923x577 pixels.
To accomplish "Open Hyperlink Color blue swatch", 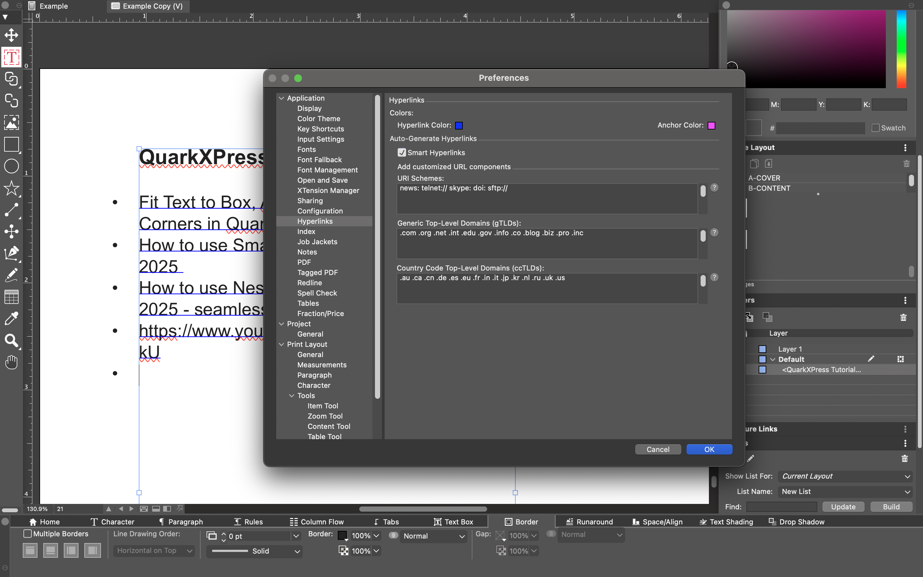I will pos(459,126).
